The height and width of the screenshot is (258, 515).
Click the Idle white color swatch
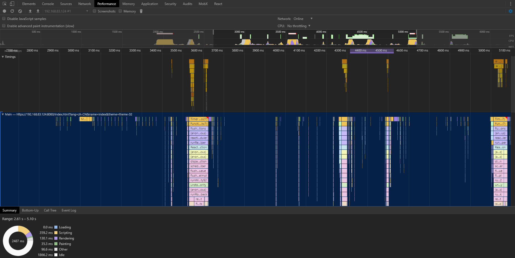click(56, 255)
